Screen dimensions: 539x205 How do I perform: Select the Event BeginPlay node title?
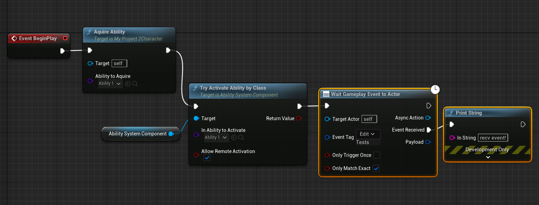(x=38, y=38)
